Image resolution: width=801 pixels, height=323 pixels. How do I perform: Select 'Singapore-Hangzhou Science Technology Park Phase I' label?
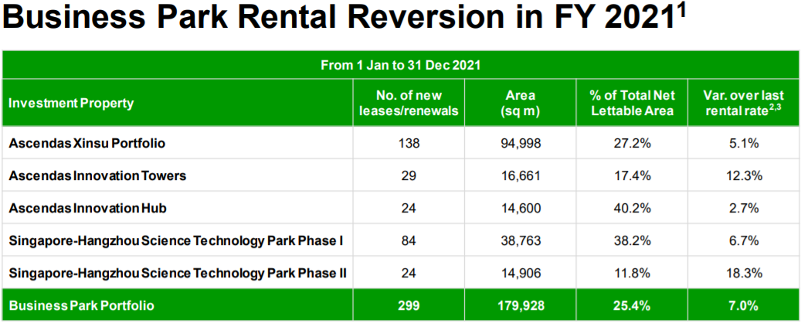click(176, 241)
